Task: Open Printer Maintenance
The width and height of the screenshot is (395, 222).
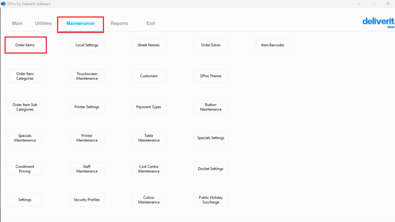Action: click(87, 137)
